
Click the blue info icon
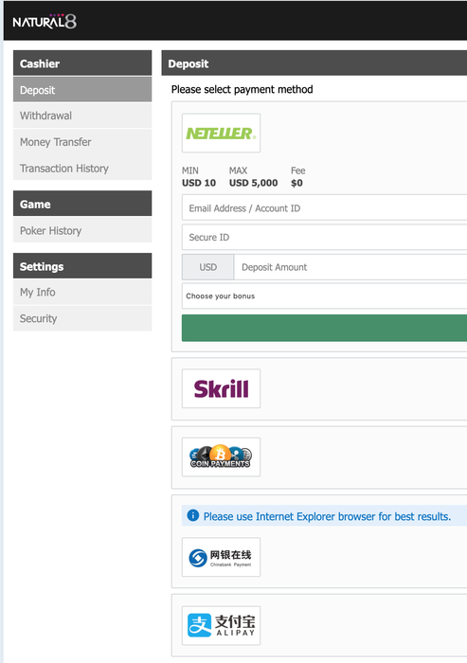tap(193, 516)
